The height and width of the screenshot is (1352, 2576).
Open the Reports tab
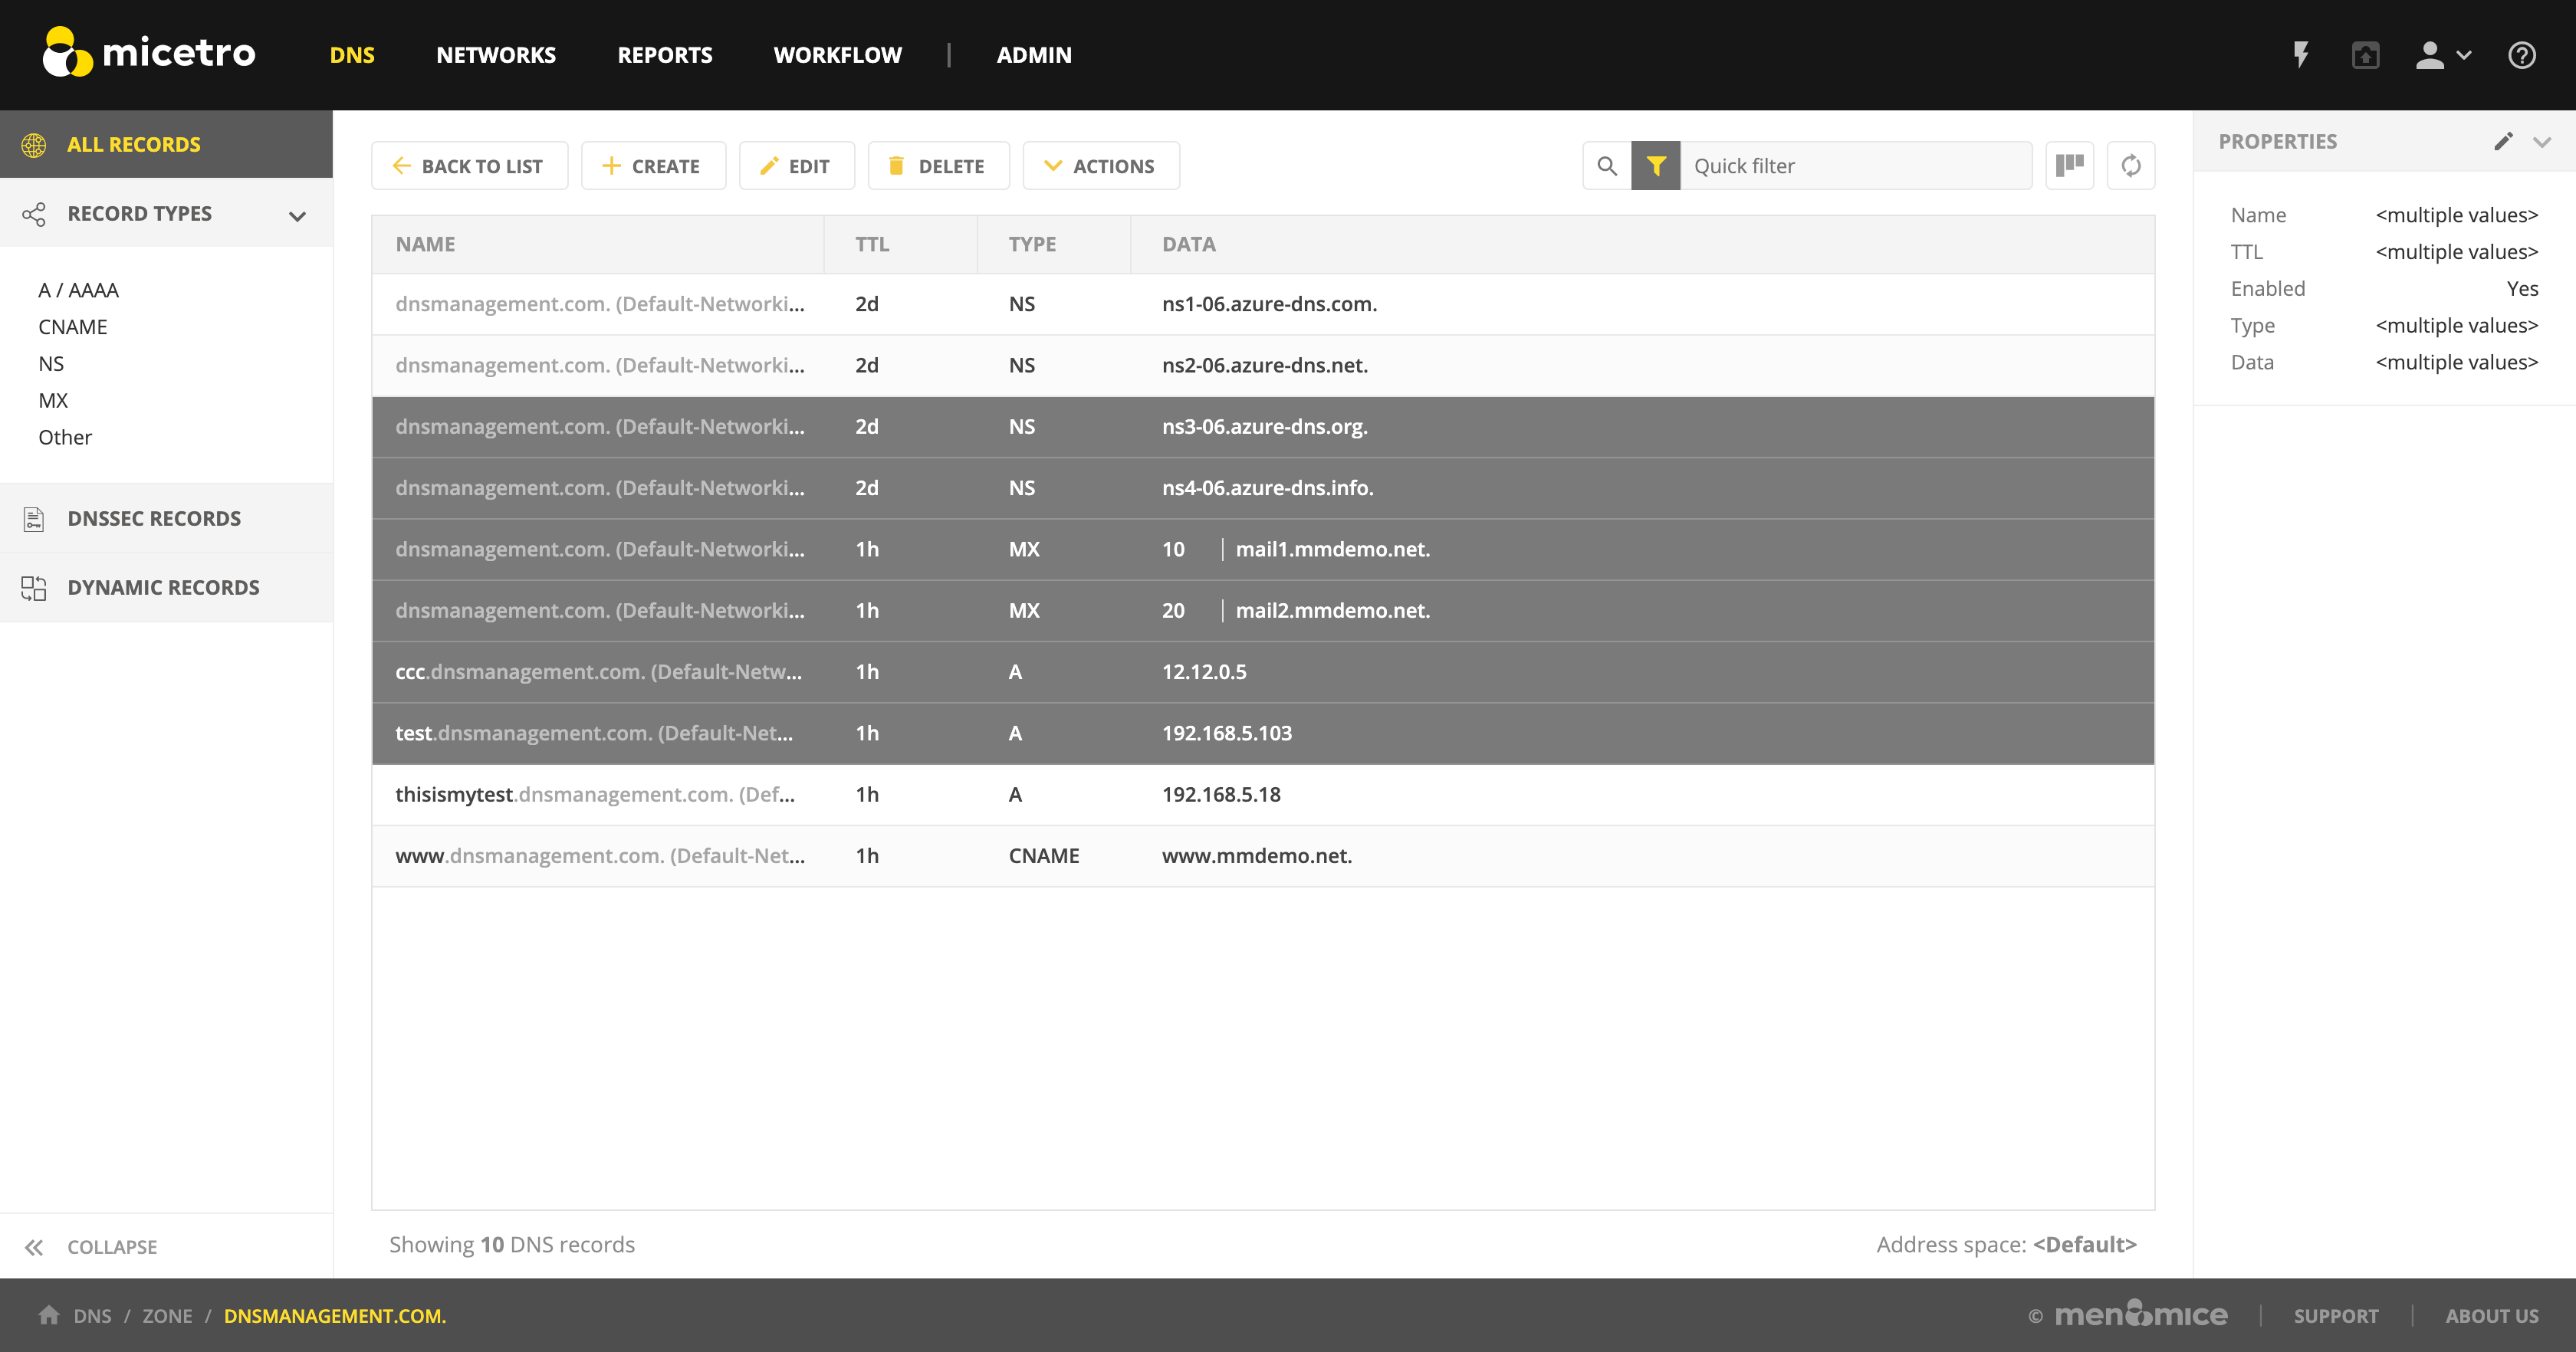pos(665,55)
